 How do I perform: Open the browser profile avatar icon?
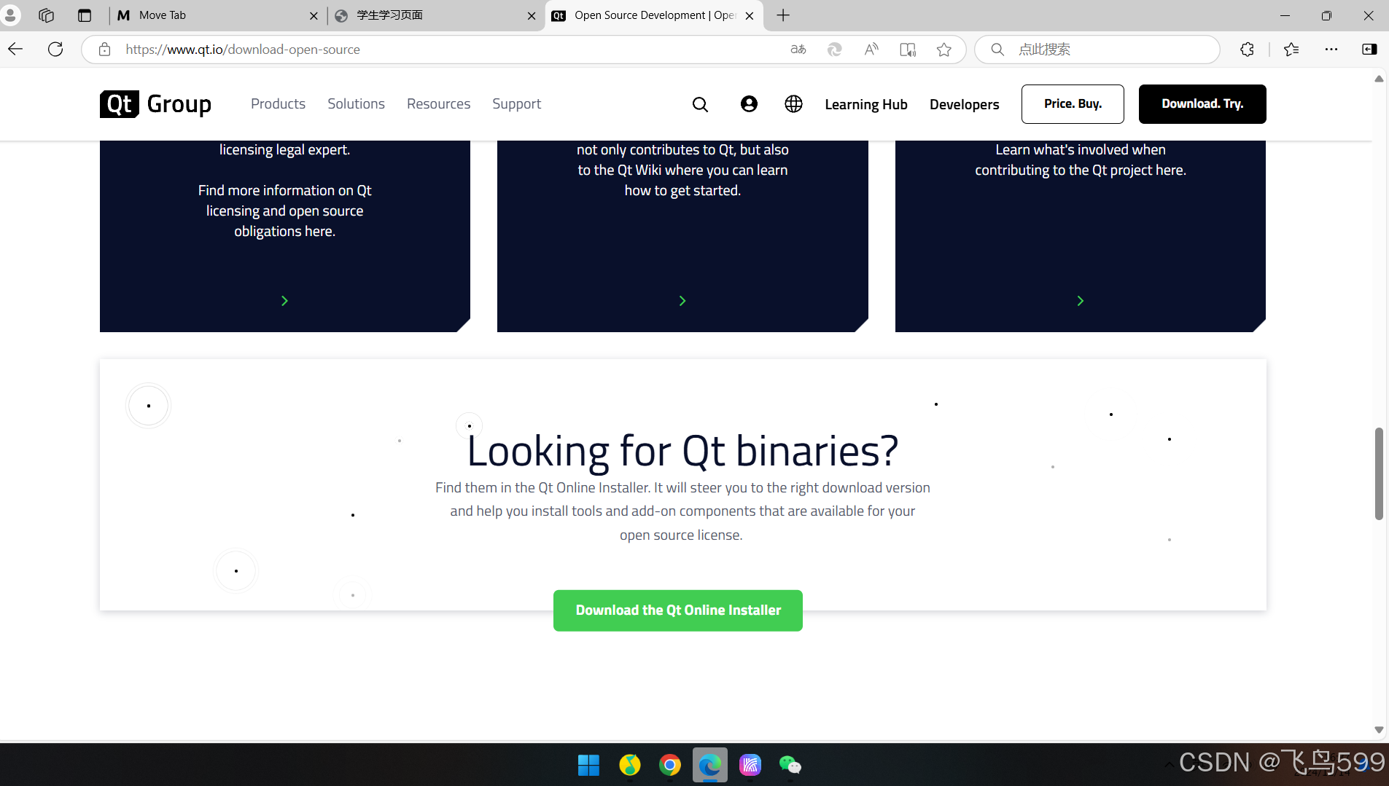(10, 15)
